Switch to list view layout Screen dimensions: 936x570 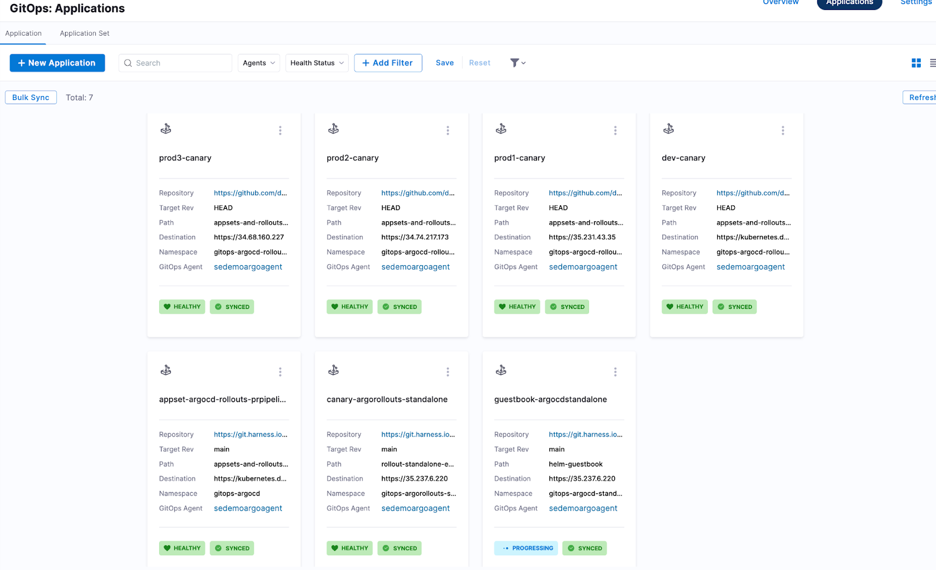pos(932,63)
